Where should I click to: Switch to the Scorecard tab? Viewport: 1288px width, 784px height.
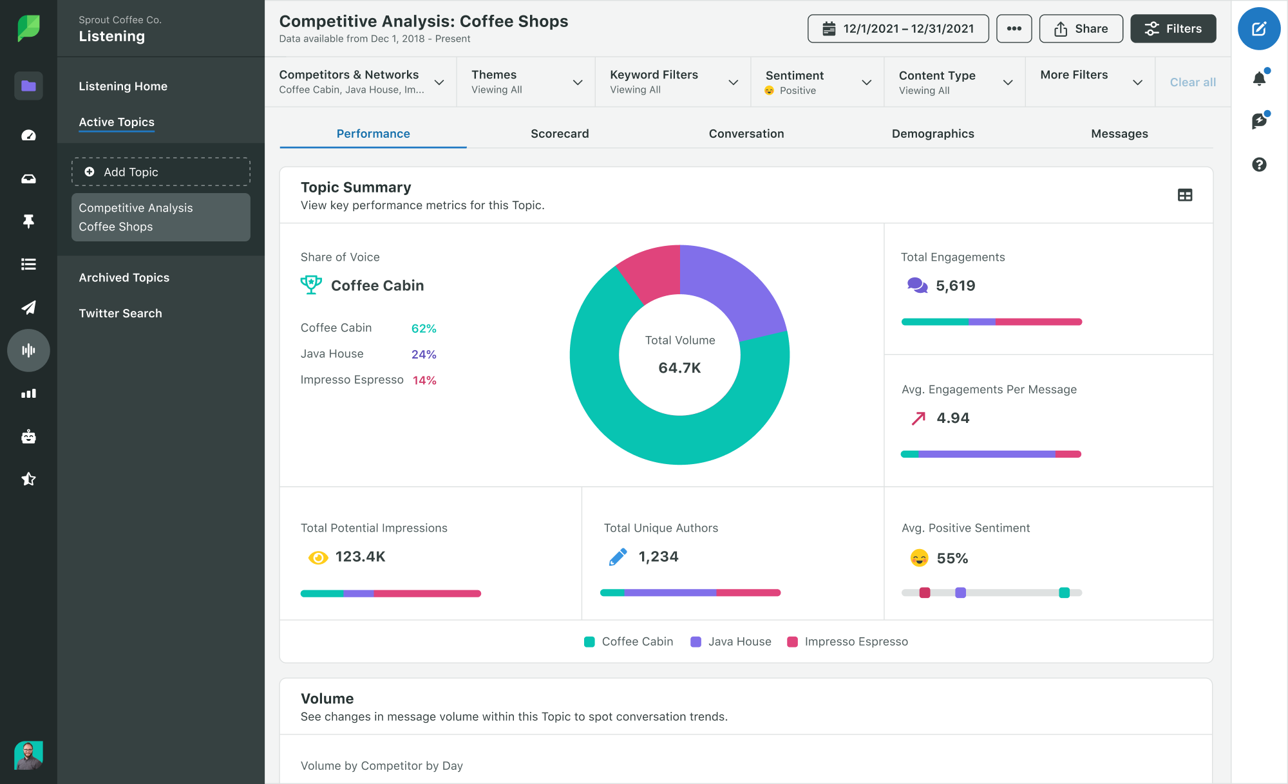coord(560,133)
